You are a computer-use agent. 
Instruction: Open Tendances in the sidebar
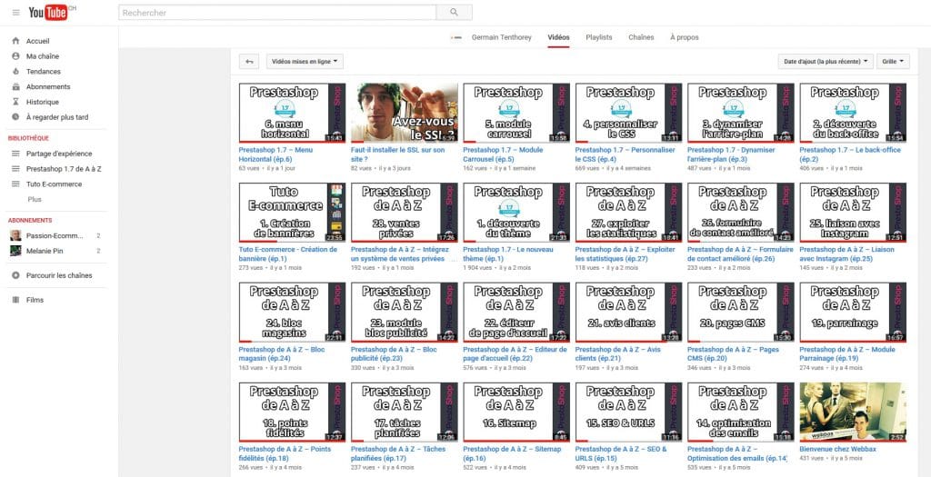click(x=44, y=71)
